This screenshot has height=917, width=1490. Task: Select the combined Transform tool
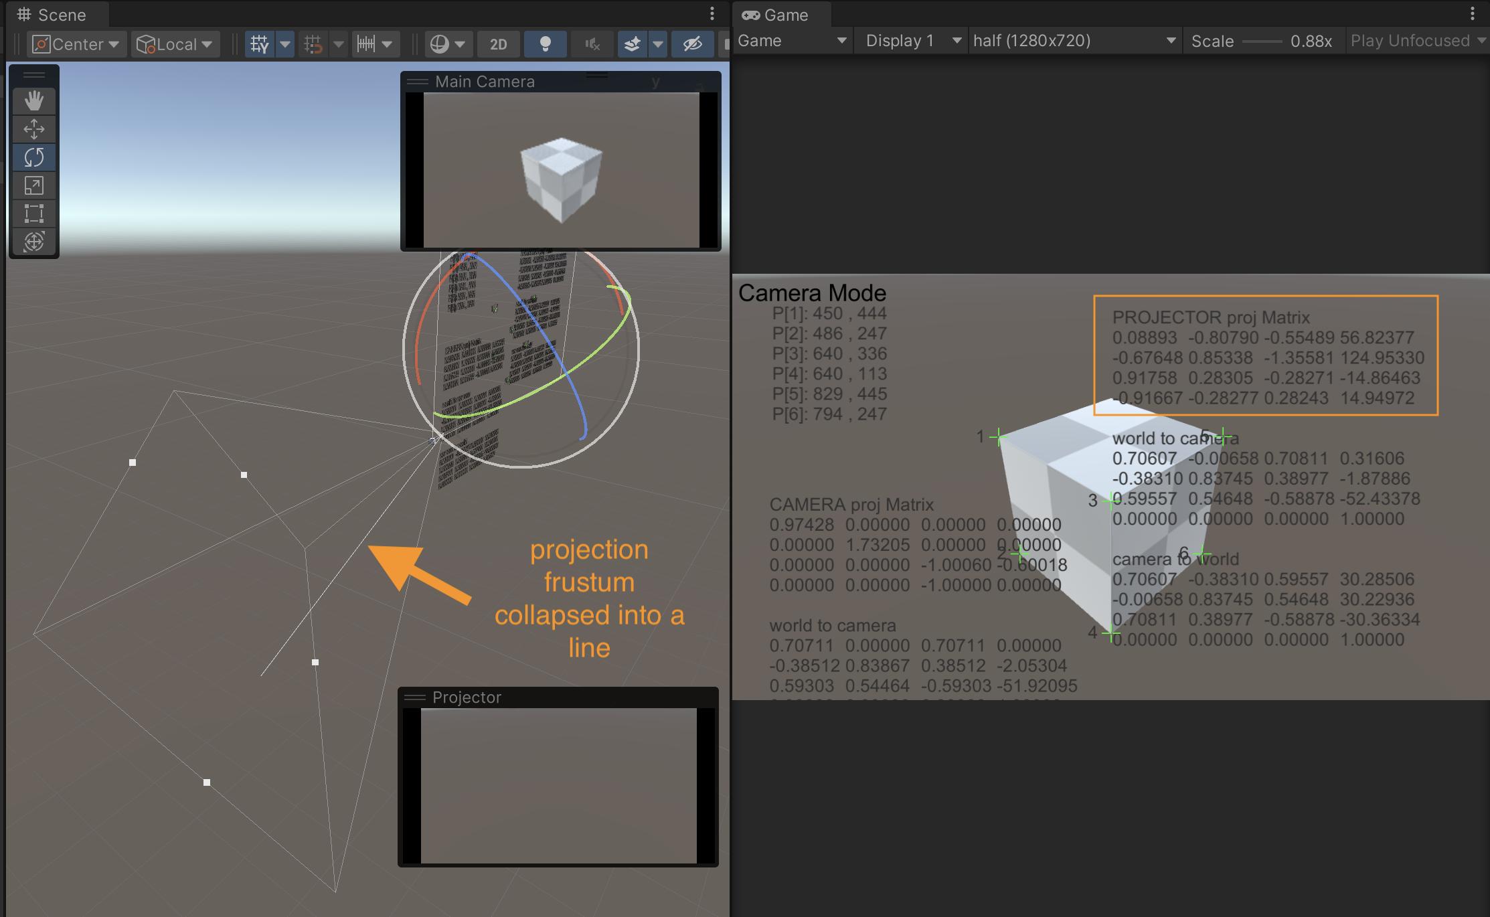pos(34,242)
